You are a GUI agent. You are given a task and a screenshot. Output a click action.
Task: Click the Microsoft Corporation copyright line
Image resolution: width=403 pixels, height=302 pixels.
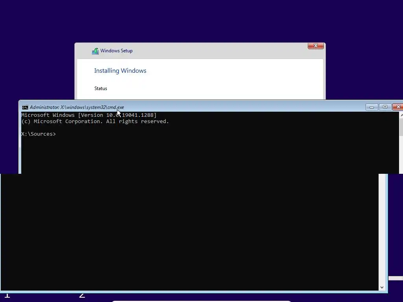95,122
